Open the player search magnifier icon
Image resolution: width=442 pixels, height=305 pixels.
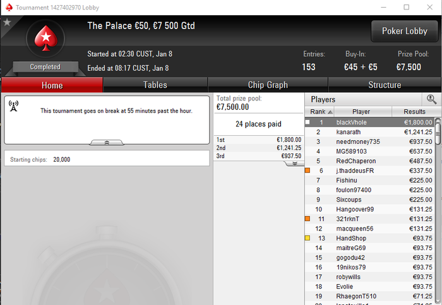pyautogui.click(x=431, y=99)
